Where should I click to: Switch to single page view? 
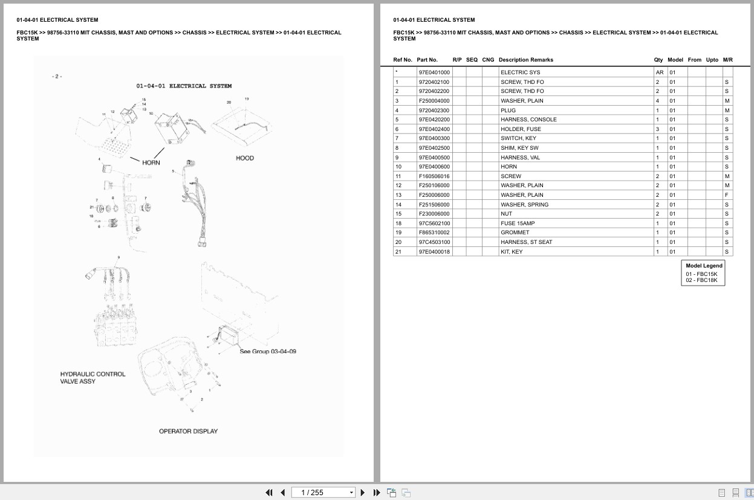[722, 493]
